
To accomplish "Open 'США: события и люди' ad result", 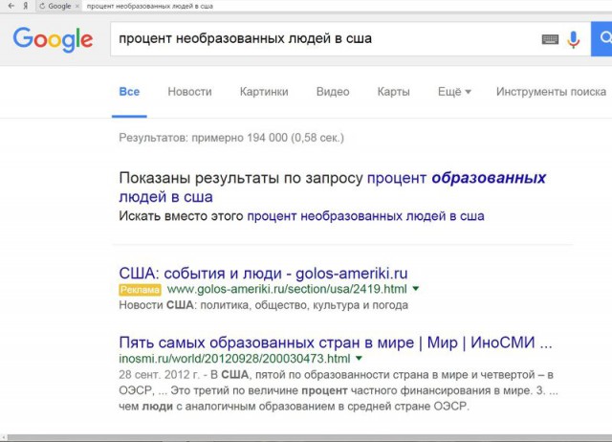I will [263, 274].
